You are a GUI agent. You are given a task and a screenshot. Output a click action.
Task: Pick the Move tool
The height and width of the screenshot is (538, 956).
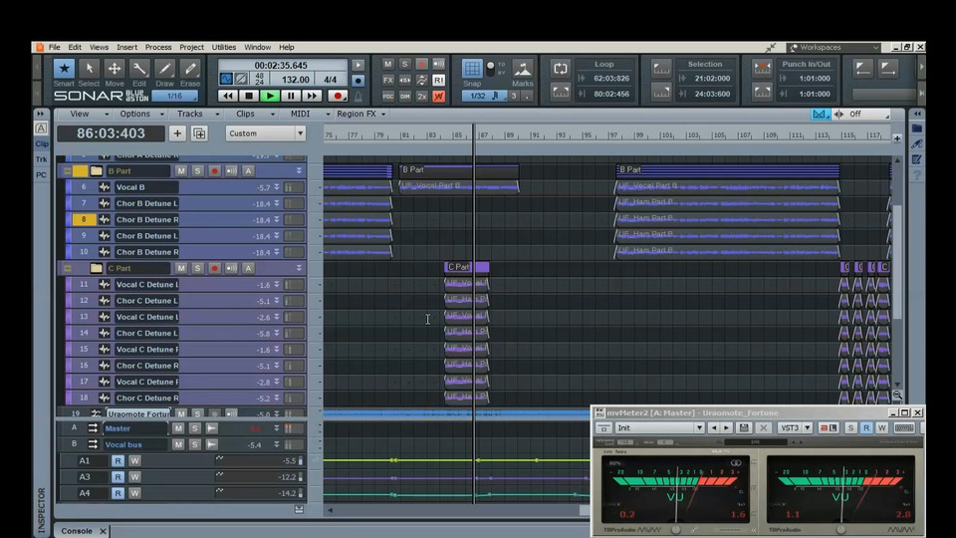coord(115,70)
